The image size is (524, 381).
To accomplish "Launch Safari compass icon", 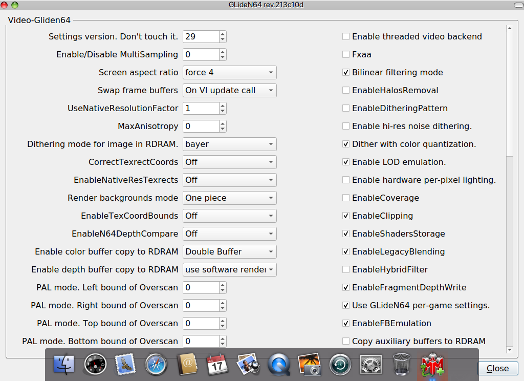I will click(156, 365).
